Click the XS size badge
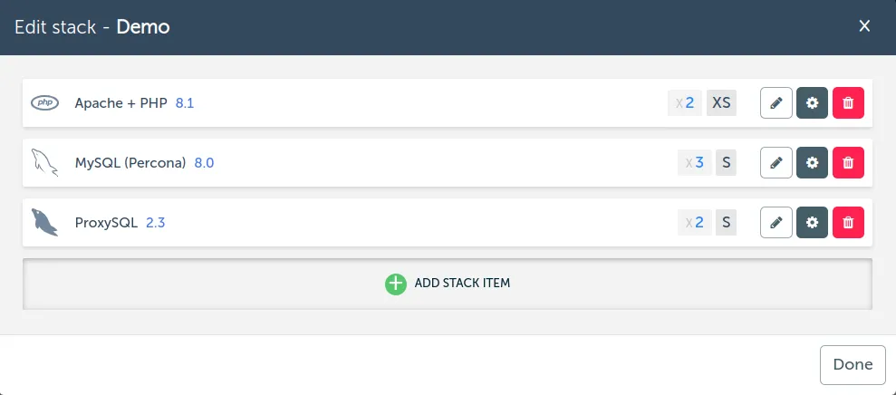 [x=721, y=103]
